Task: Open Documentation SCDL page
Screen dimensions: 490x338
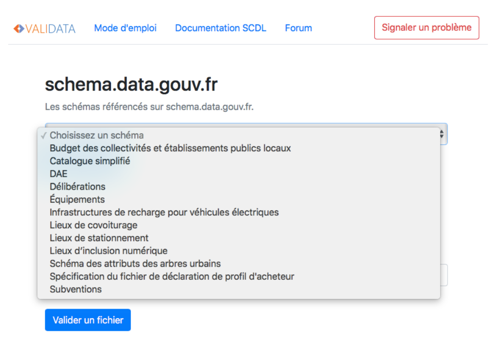Action: click(220, 28)
